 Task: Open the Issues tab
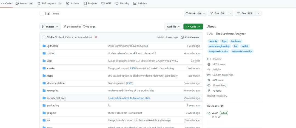tap(24, 3)
